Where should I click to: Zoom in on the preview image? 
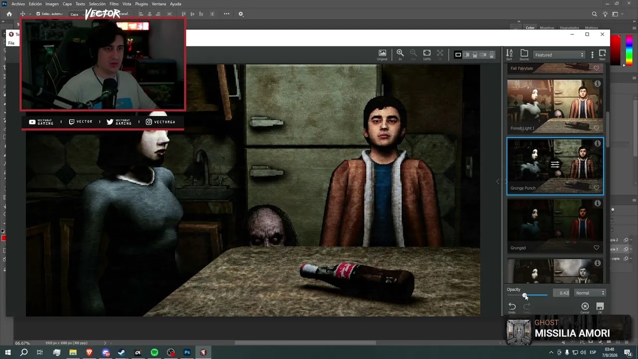click(400, 54)
